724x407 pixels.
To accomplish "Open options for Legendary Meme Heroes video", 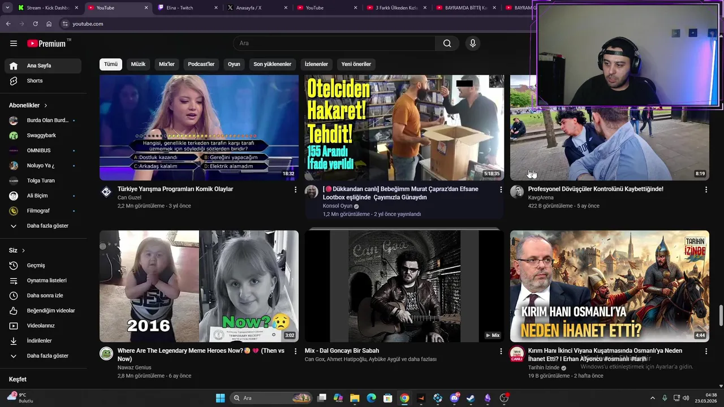I will 295,352.
